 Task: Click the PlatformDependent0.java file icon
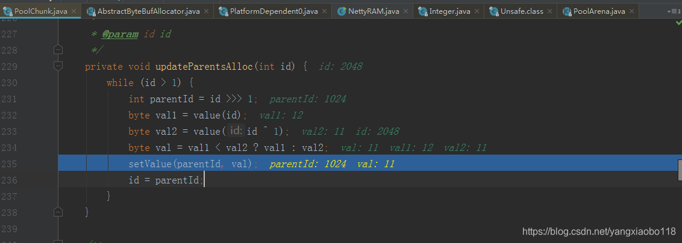[223, 11]
